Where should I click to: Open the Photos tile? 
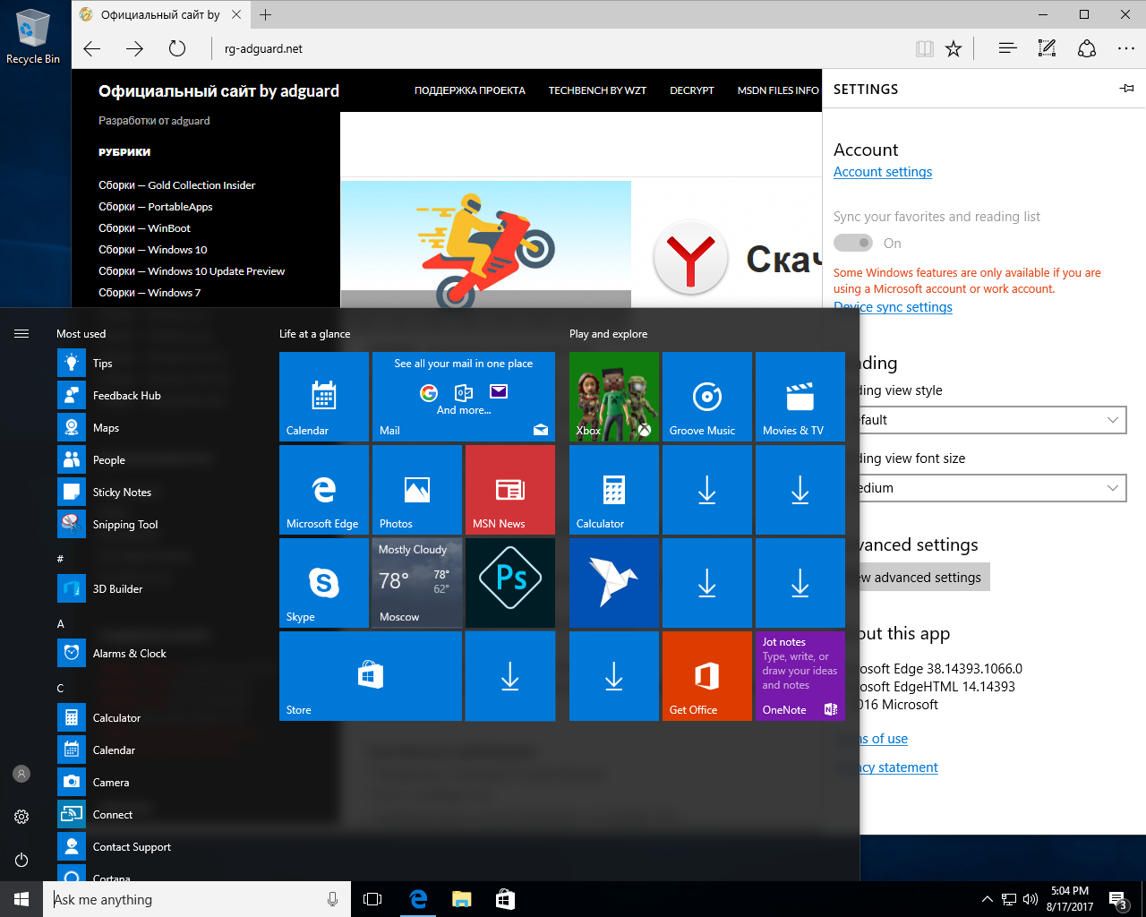(417, 490)
